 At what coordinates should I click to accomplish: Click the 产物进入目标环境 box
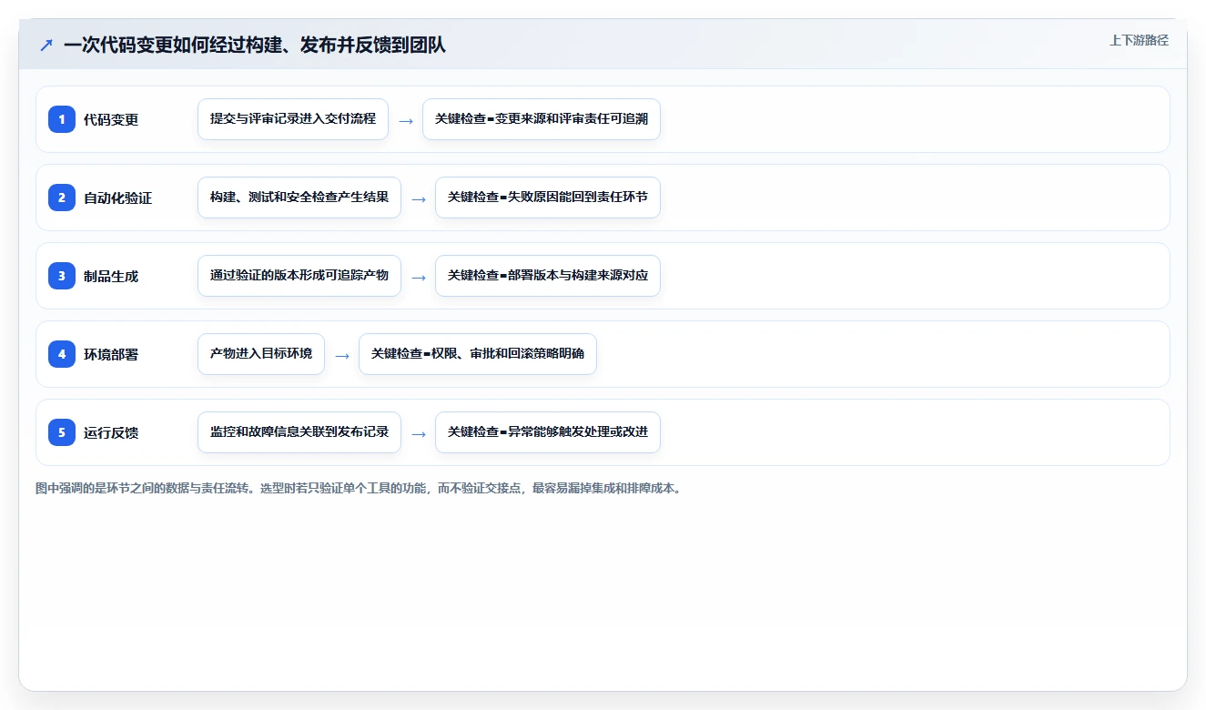(261, 354)
